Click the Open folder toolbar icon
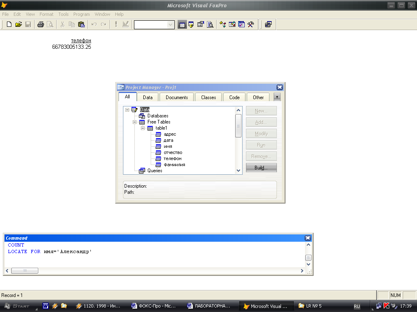417x312 pixels. point(19,24)
